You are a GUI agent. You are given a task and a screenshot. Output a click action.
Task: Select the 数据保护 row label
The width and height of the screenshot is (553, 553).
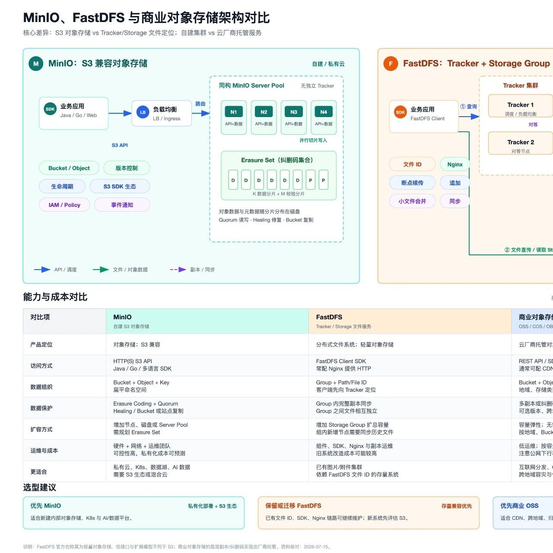pyautogui.click(x=41, y=408)
